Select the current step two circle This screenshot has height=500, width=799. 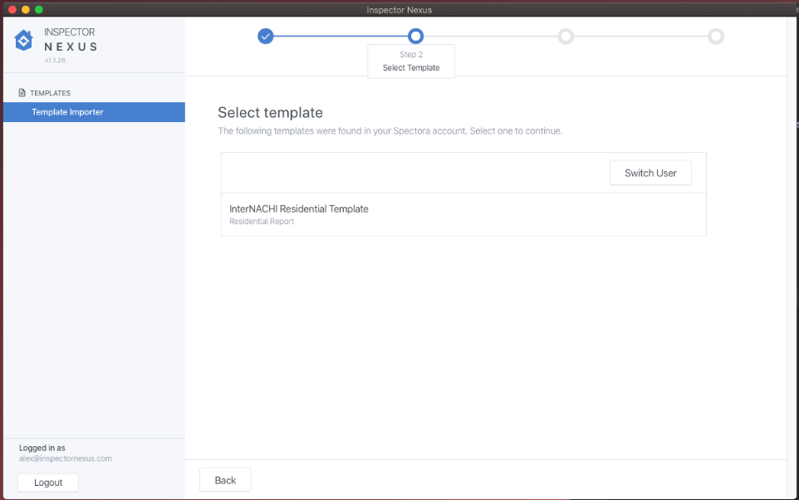pos(416,36)
